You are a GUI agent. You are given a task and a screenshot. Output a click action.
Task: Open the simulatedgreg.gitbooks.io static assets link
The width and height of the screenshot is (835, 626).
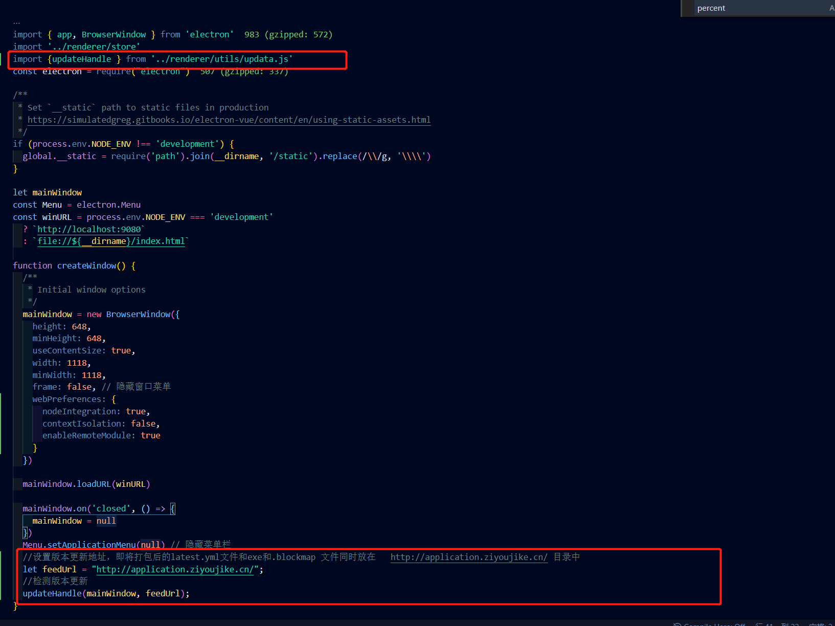coord(229,120)
